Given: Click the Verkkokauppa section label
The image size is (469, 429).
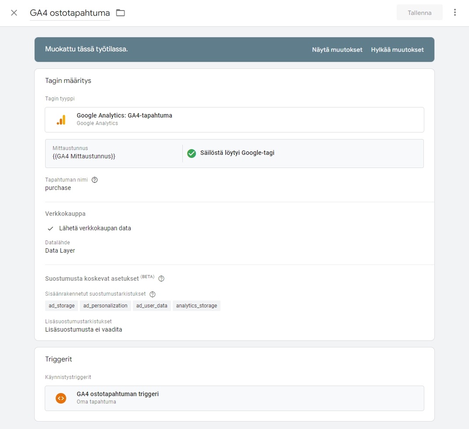Looking at the screenshot, I should (65, 214).
